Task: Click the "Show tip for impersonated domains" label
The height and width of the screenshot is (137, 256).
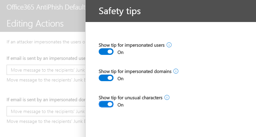Action: [135, 71]
